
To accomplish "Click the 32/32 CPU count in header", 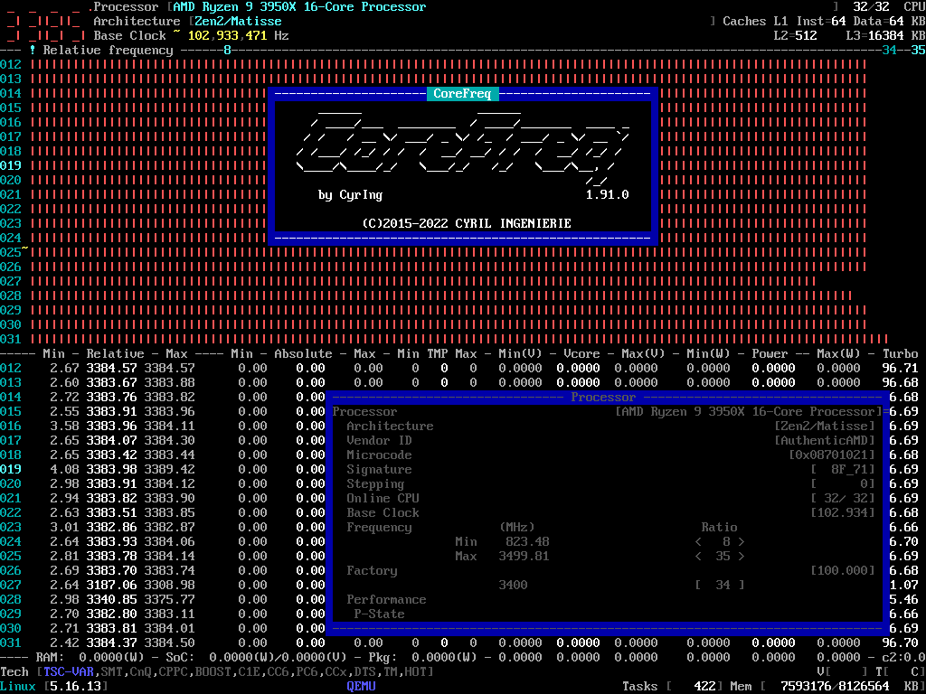I will (872, 7).
